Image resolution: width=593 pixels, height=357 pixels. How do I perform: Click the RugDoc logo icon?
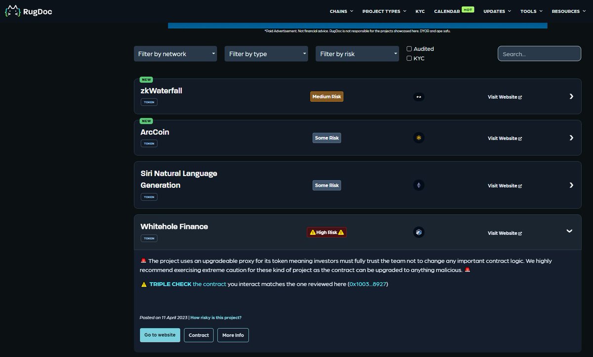pos(12,11)
